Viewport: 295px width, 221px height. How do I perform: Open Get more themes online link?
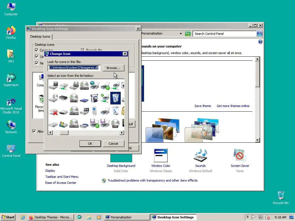pos(233,106)
